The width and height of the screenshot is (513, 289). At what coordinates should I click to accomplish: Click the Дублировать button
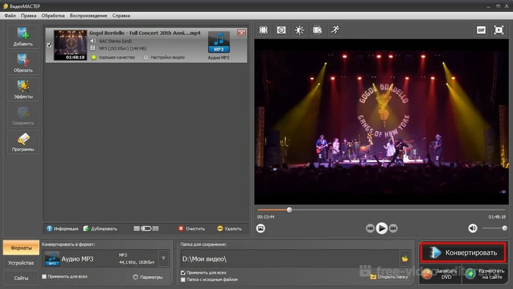100,229
